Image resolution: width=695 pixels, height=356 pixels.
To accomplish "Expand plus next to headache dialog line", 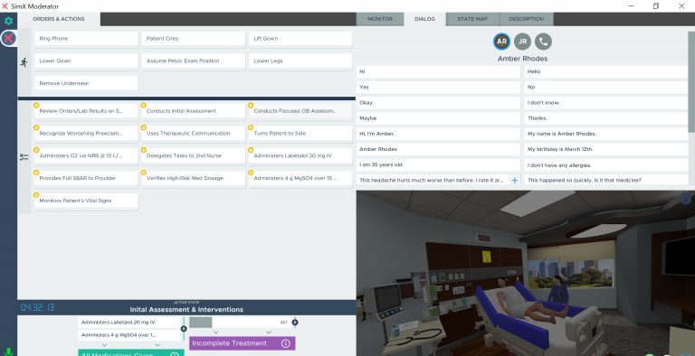I will [x=515, y=180].
